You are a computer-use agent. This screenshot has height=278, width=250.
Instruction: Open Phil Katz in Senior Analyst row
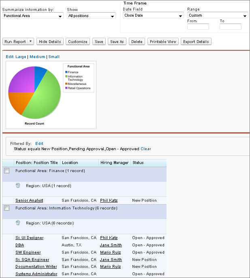pyautogui.click(x=109, y=200)
